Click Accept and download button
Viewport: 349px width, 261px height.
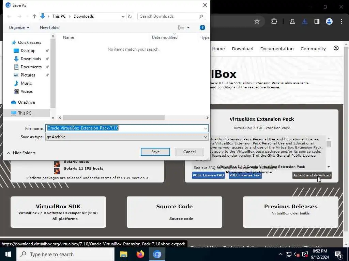click(x=312, y=175)
